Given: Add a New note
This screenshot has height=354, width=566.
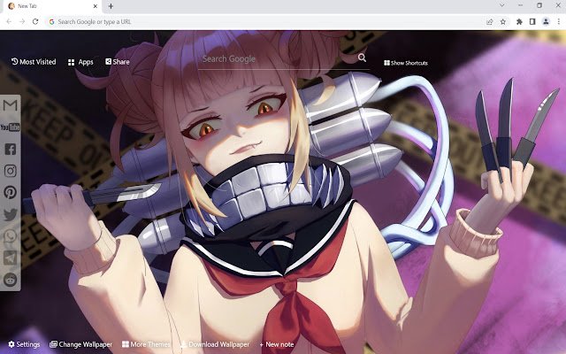Looking at the screenshot, I should click(x=277, y=344).
